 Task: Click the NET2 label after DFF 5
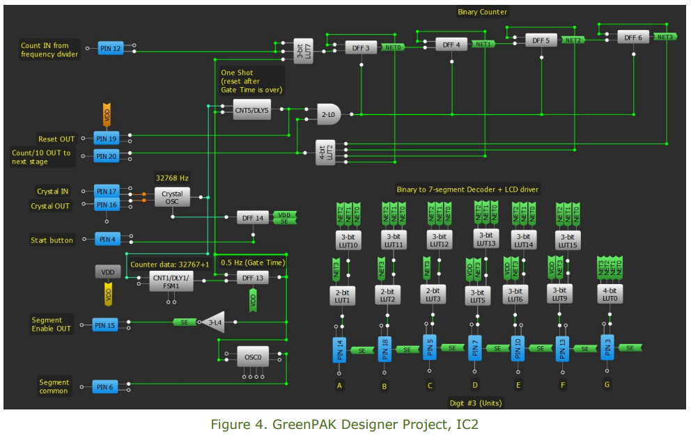click(x=573, y=40)
